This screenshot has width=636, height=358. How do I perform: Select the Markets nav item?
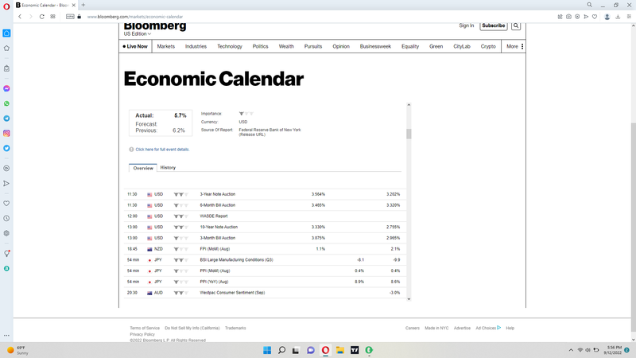pyautogui.click(x=166, y=47)
